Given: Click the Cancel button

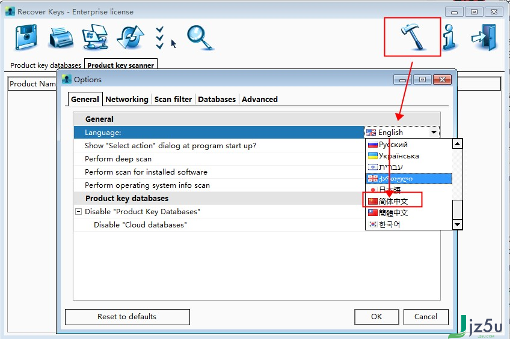Looking at the screenshot, I should [x=426, y=317].
